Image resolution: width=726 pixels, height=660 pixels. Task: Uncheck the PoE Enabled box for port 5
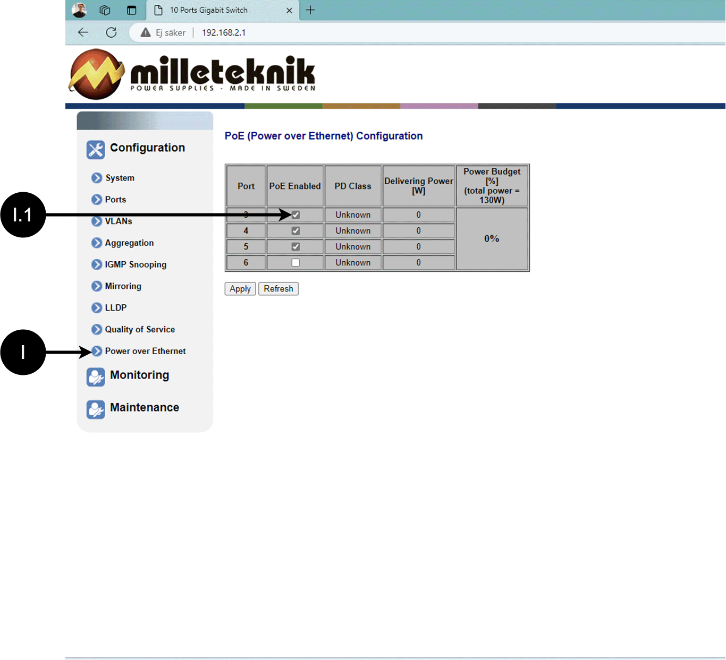pos(296,247)
